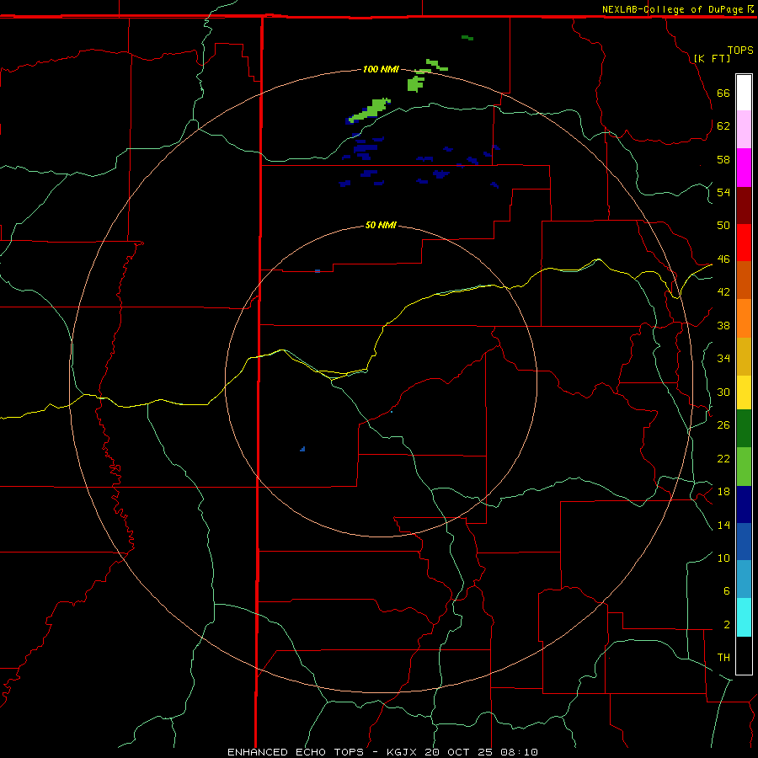Click the '6' legend value

click(x=726, y=590)
